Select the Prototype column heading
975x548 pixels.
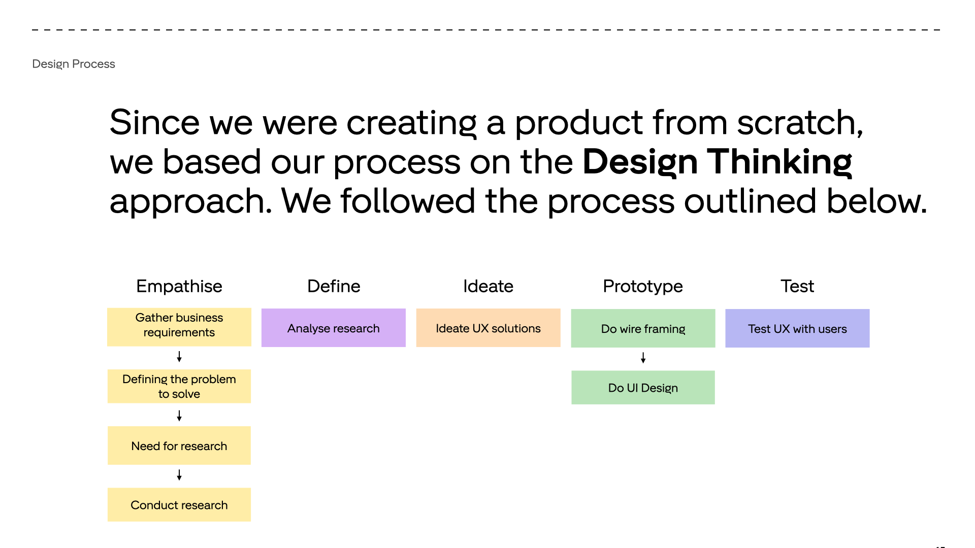(643, 286)
